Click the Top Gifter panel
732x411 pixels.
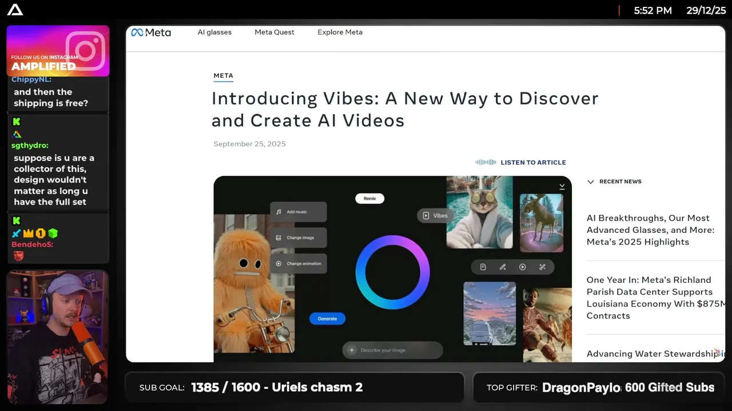[x=599, y=388]
